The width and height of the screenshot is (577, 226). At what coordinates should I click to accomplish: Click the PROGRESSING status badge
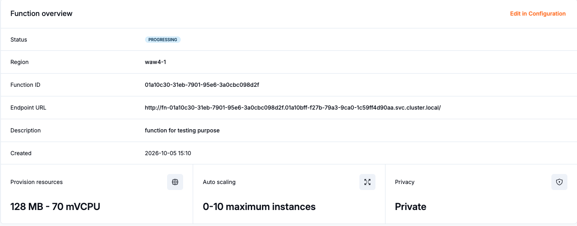pyautogui.click(x=163, y=40)
